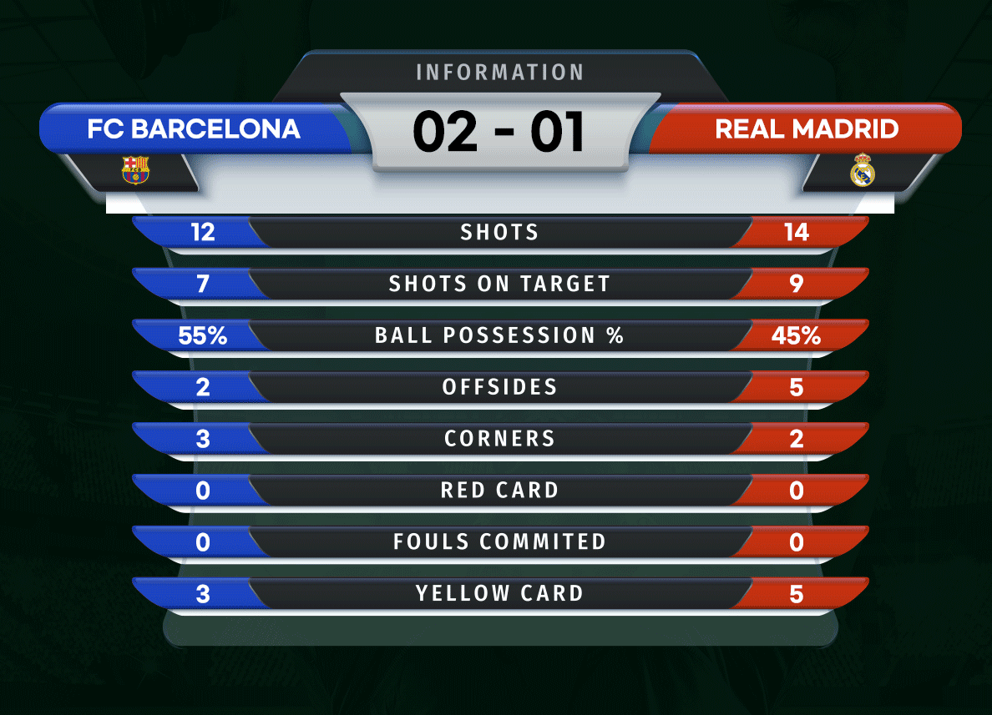Click the BALL POSSESSION % row label

coord(500,335)
